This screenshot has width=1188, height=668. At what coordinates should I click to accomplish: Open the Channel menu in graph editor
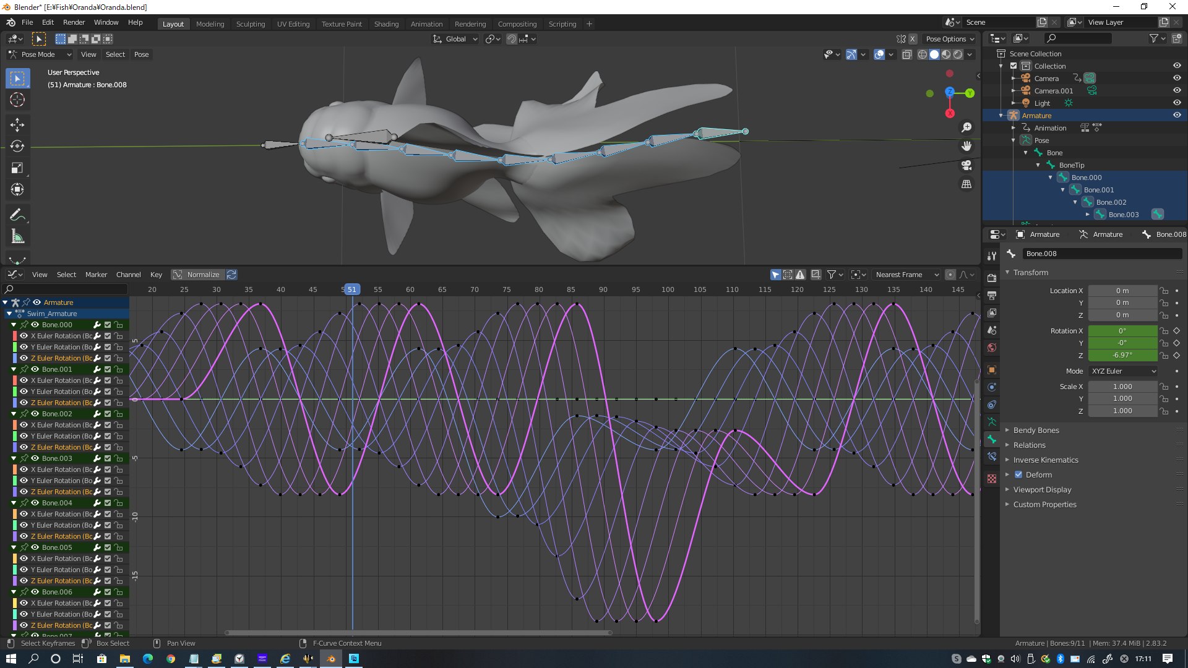128,275
